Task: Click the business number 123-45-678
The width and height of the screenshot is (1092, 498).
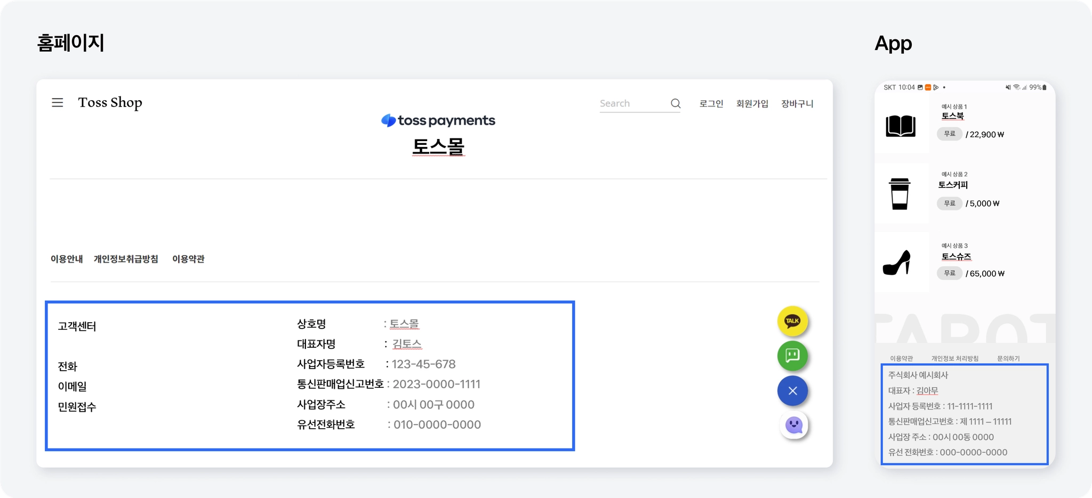Action: pyautogui.click(x=424, y=364)
